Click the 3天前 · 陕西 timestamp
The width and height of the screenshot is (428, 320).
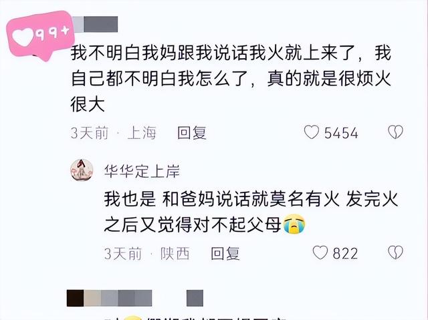click(147, 254)
